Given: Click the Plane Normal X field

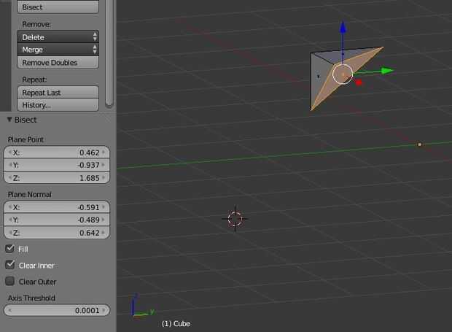Looking at the screenshot, I should click(x=57, y=207).
